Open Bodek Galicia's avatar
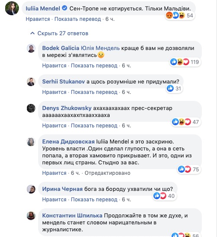This screenshot has width=217, height=237. pyautogui.click(x=31, y=48)
